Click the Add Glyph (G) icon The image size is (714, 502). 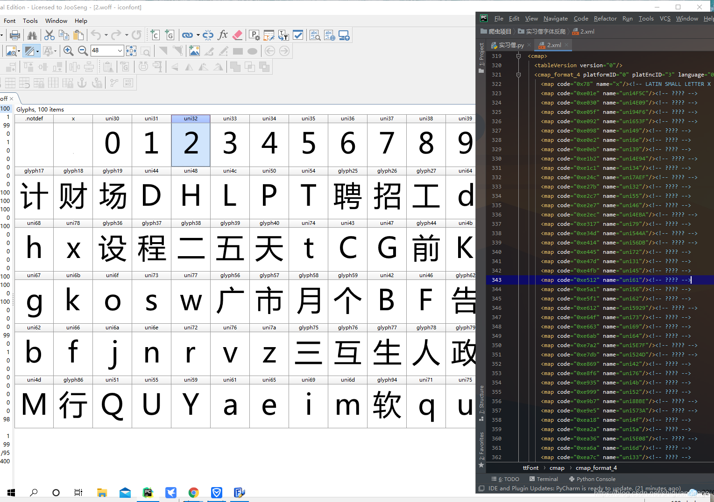[x=170, y=35]
